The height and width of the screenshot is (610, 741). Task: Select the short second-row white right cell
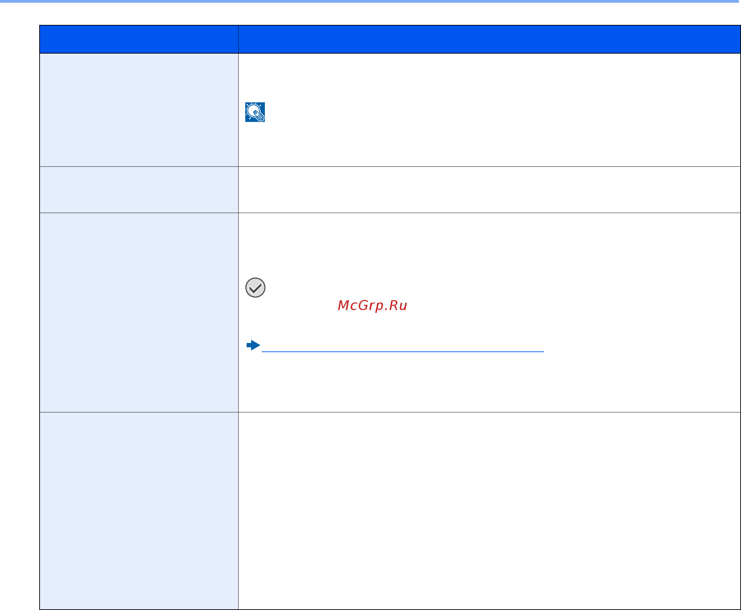click(x=489, y=190)
